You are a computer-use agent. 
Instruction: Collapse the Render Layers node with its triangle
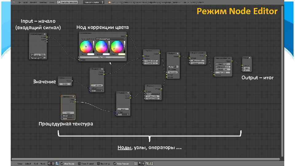[x=31, y=34]
